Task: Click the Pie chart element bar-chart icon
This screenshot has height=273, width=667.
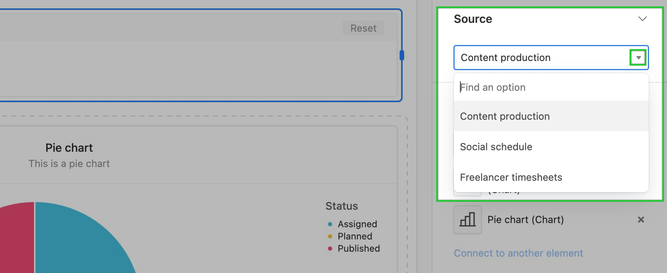Action: pos(468,220)
